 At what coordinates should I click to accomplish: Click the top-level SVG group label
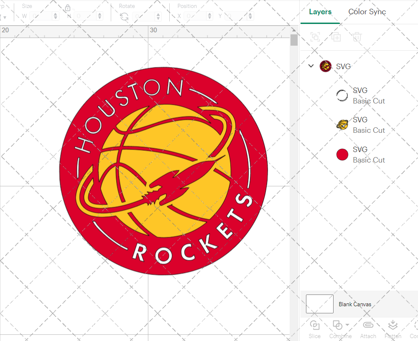point(343,66)
